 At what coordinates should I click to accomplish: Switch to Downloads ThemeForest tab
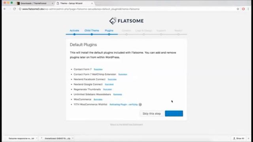coord(33,3)
